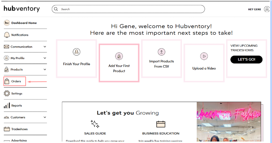Click the Upload a Video play icon
The height and width of the screenshot is (143, 272).
tap(204, 56)
